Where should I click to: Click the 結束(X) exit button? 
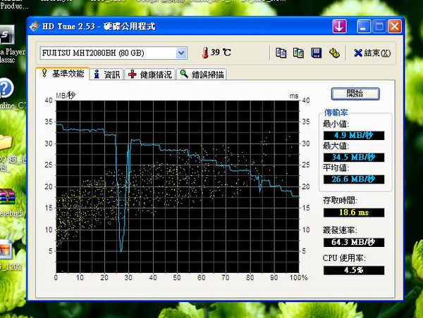click(372, 53)
